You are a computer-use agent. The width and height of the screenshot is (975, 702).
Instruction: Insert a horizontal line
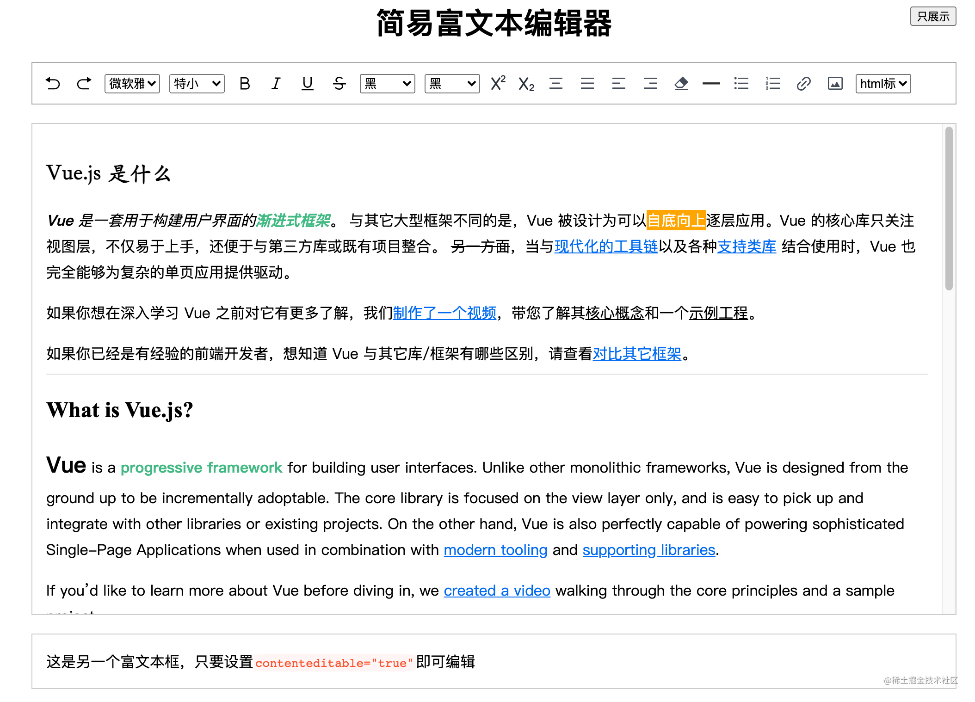pyautogui.click(x=711, y=84)
